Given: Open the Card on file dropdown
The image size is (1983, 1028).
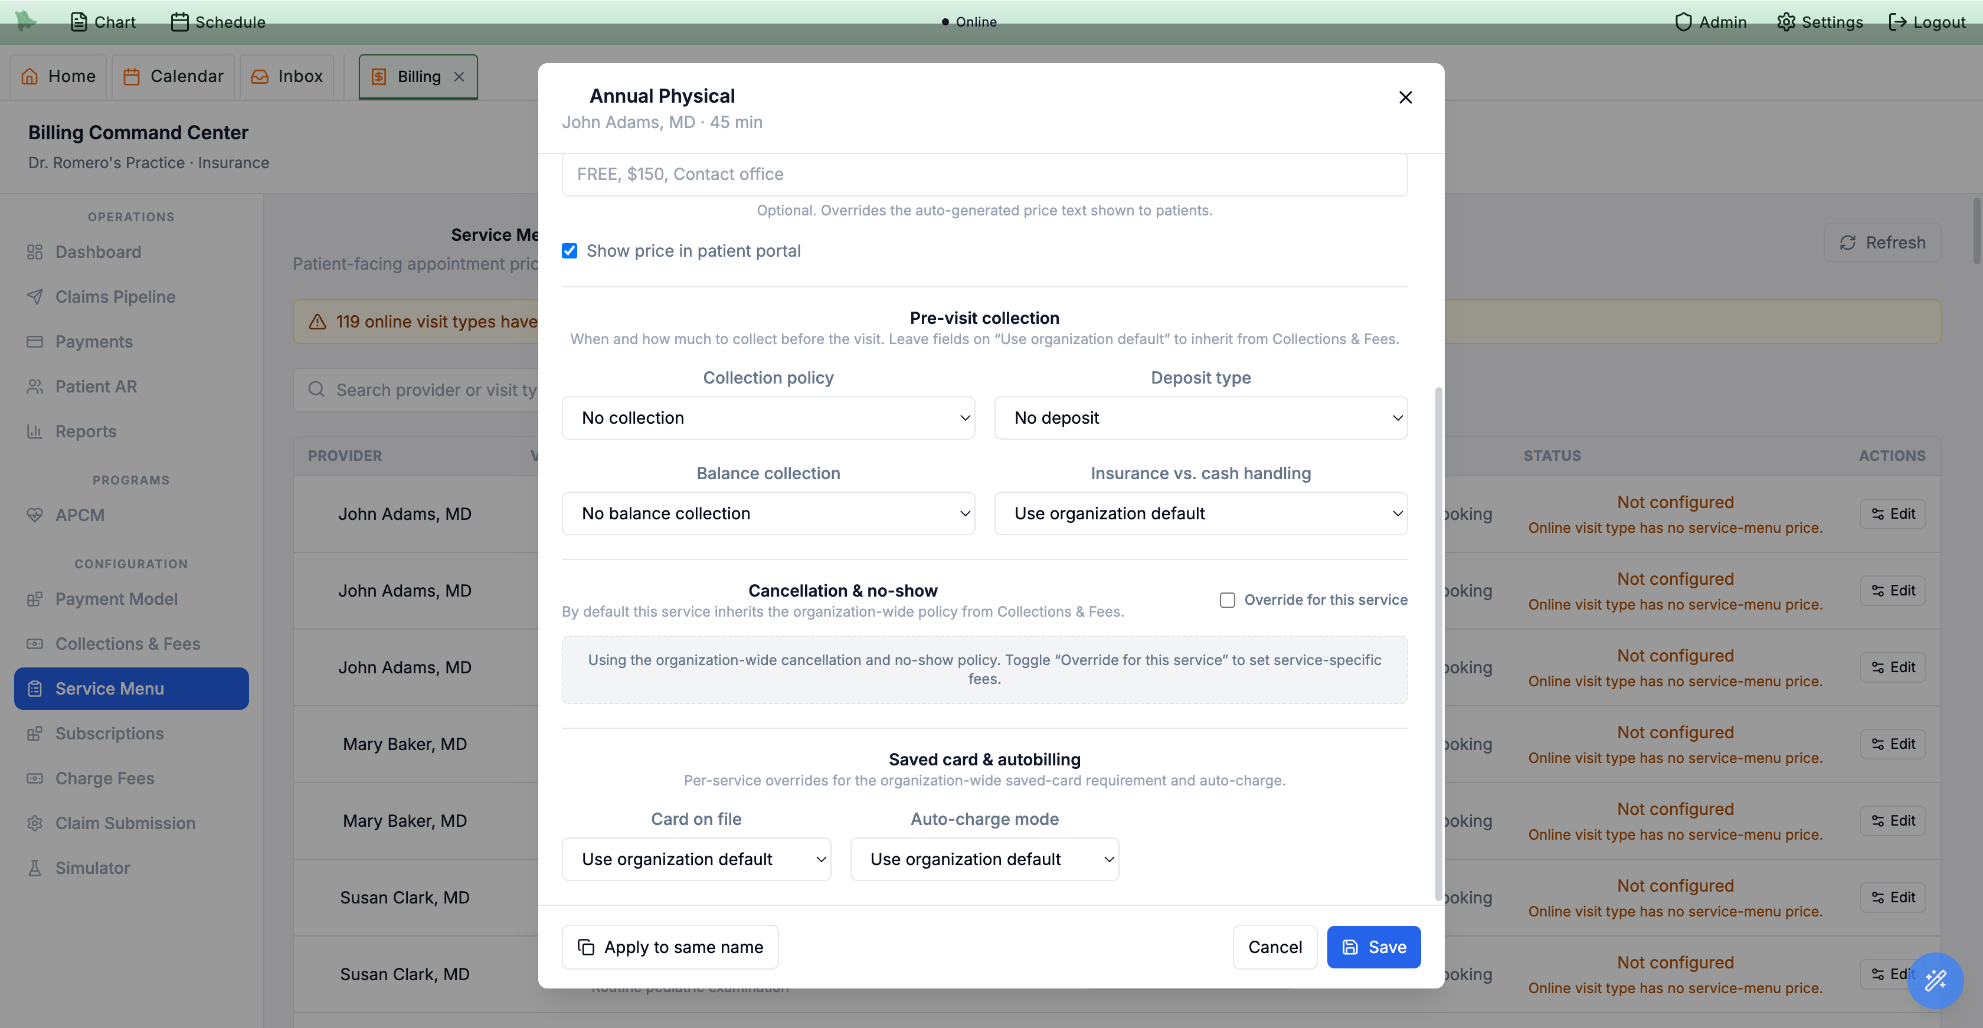Looking at the screenshot, I should click(696, 859).
